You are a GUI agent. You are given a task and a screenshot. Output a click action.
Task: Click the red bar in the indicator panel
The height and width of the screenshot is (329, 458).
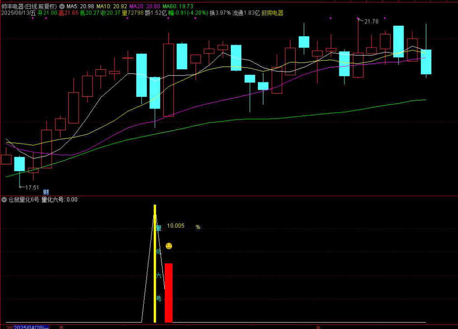(168, 292)
